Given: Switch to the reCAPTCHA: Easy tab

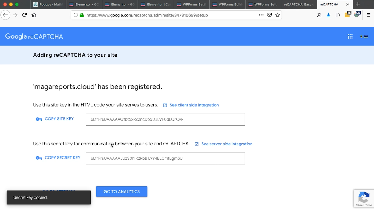Looking at the screenshot, I should click(299, 4).
